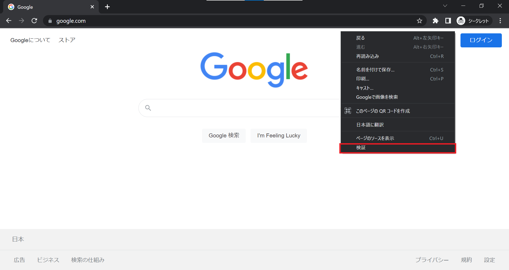This screenshot has height=270, width=509.
Task: Click the QR code icon in the menu
Action: point(348,111)
